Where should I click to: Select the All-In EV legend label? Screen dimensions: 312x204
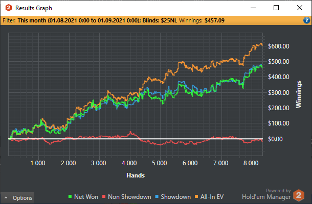212,197
